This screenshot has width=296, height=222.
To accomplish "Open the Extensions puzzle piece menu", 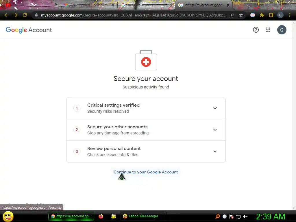I will pos(262,15).
